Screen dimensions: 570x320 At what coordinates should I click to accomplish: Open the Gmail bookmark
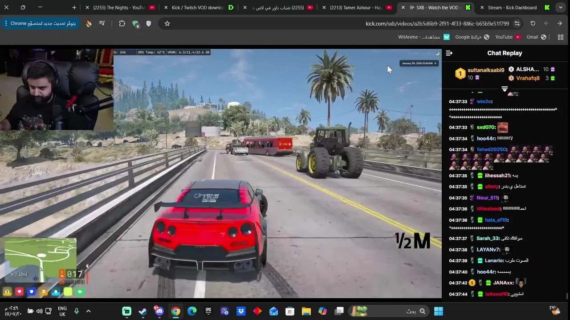click(x=536, y=37)
